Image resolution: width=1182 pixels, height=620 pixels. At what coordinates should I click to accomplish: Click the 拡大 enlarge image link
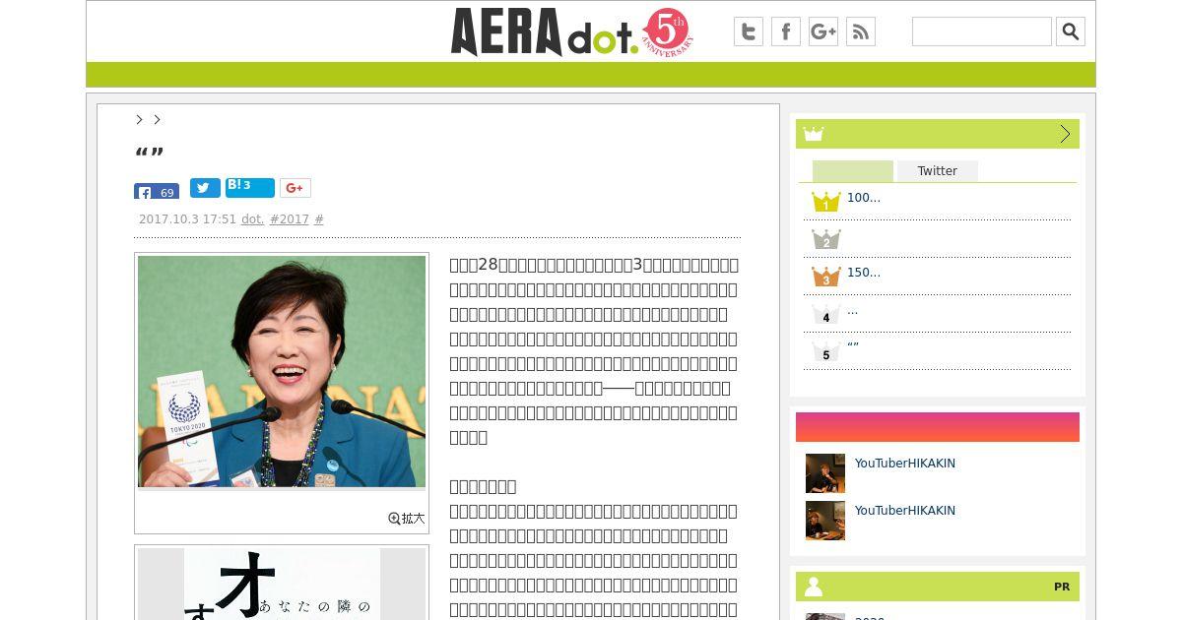tap(407, 518)
